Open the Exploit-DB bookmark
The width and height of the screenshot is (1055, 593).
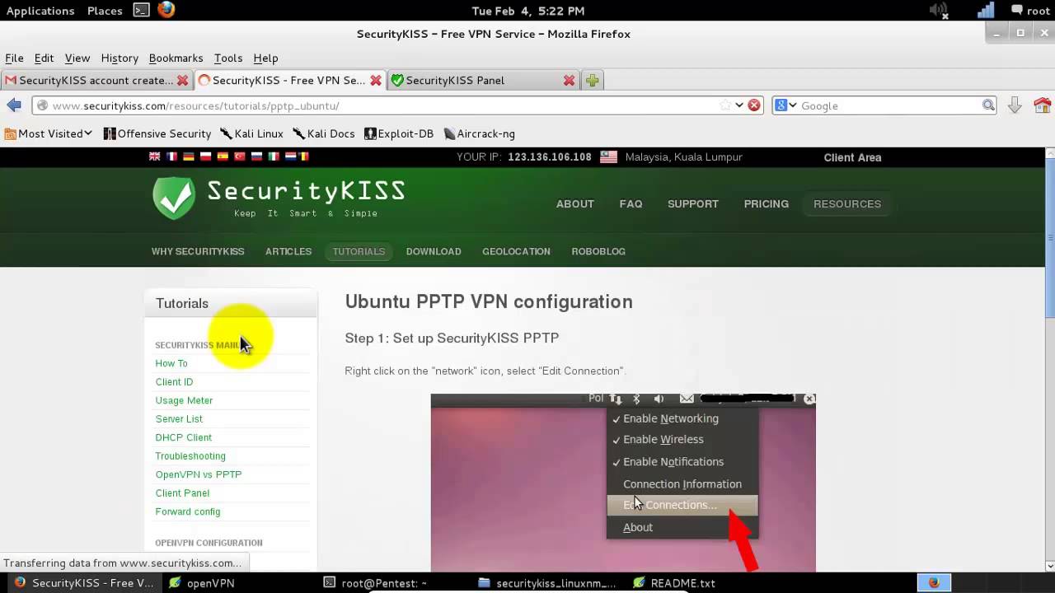tap(398, 133)
